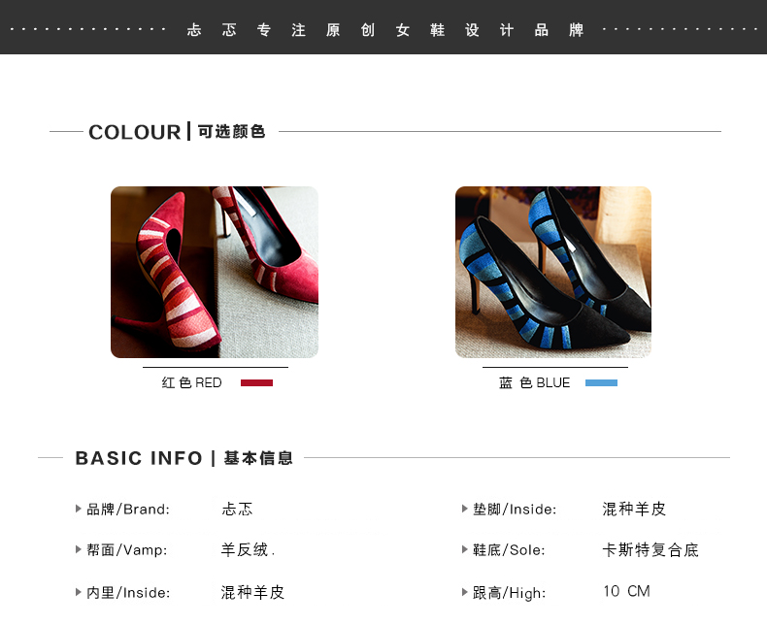Image resolution: width=767 pixels, height=626 pixels.
Task: Click the COLOUR 可选颜色 section heading
Action: 177,132
